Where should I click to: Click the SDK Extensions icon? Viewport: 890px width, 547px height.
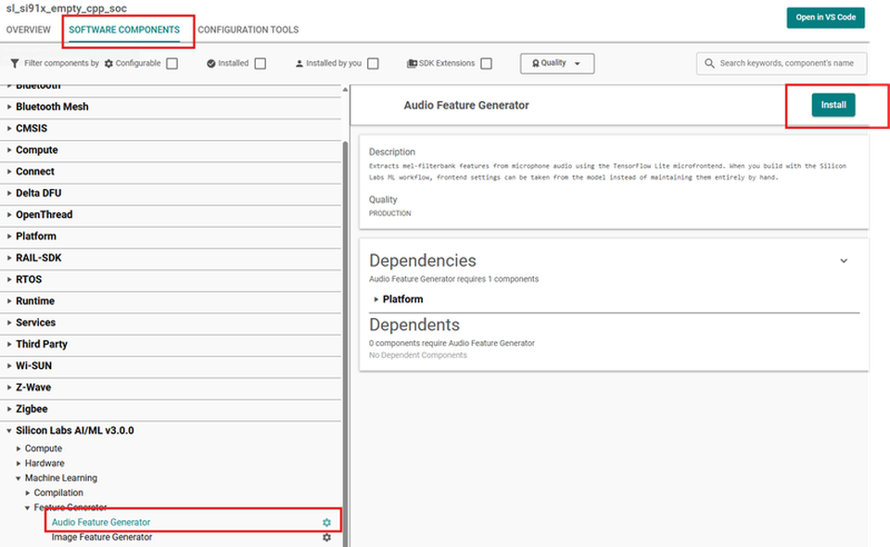[x=412, y=64]
